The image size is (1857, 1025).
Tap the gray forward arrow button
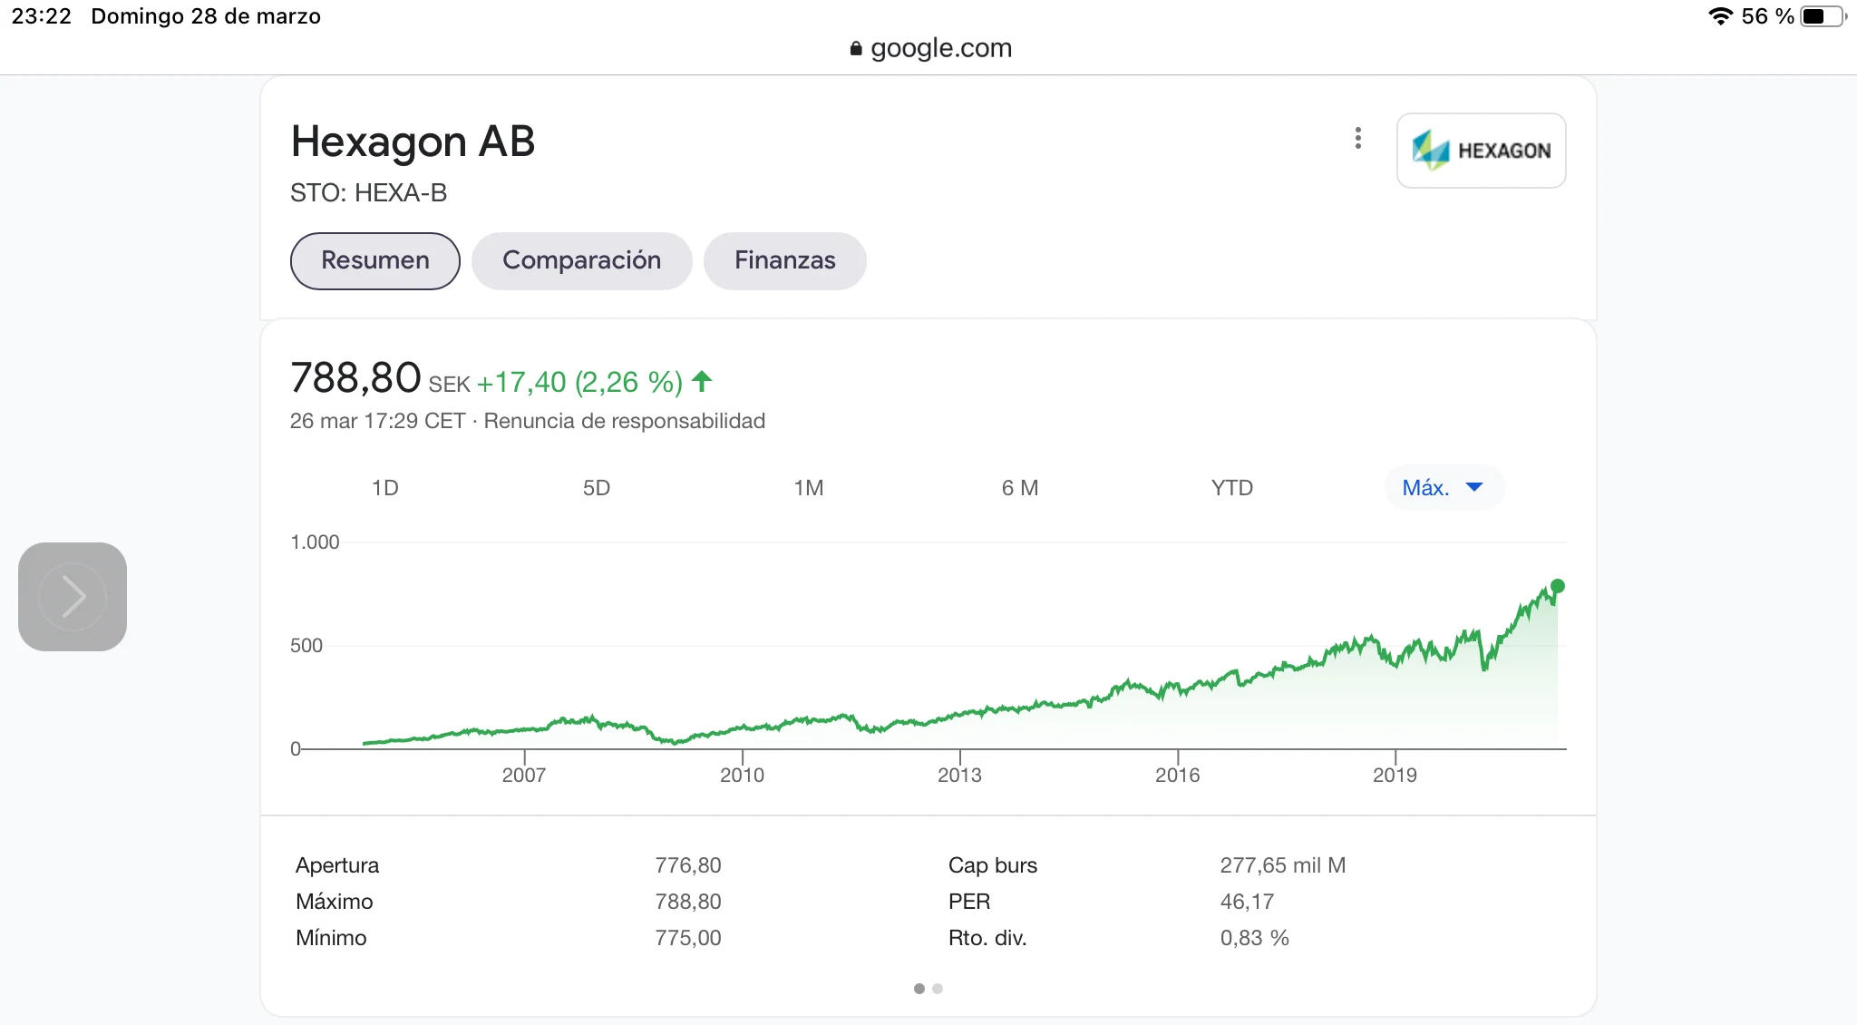pyautogui.click(x=73, y=597)
